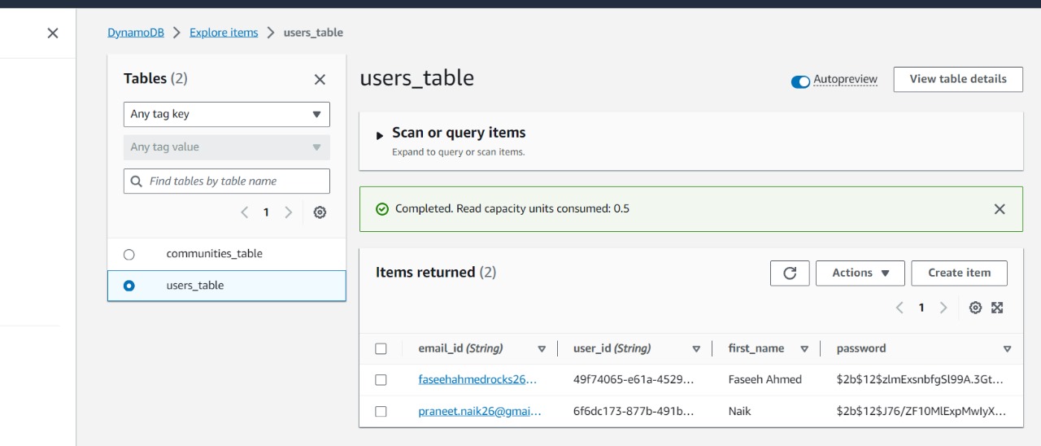
Task: Open the Actions dropdown menu
Action: 860,273
